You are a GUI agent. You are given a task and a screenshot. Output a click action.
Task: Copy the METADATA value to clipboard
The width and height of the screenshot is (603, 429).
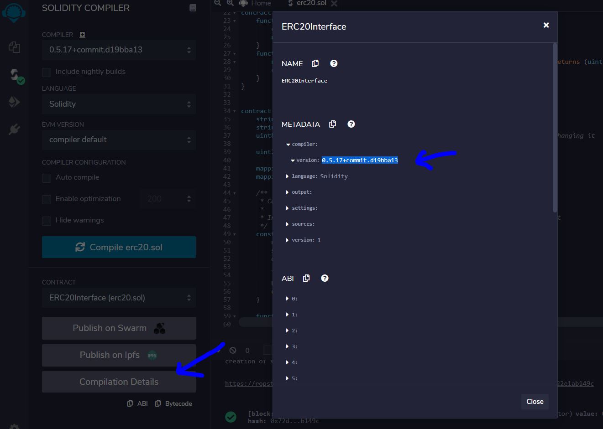point(332,124)
